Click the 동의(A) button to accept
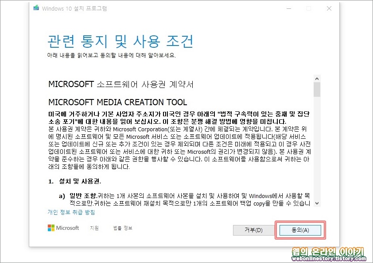The image size is (373, 263). click(300, 230)
